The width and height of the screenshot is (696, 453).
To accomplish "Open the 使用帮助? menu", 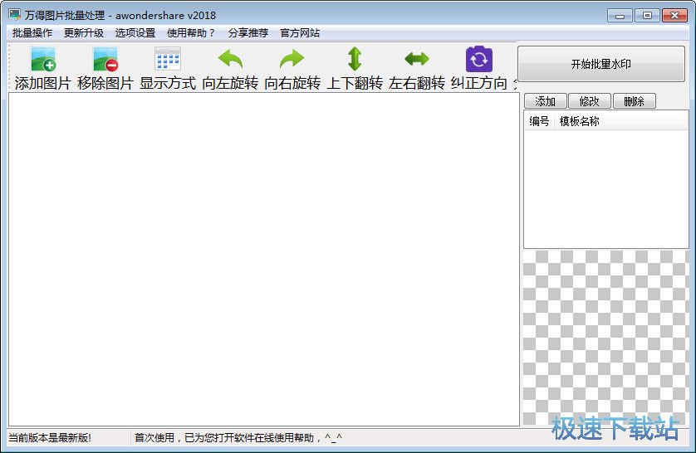I will pos(191,33).
